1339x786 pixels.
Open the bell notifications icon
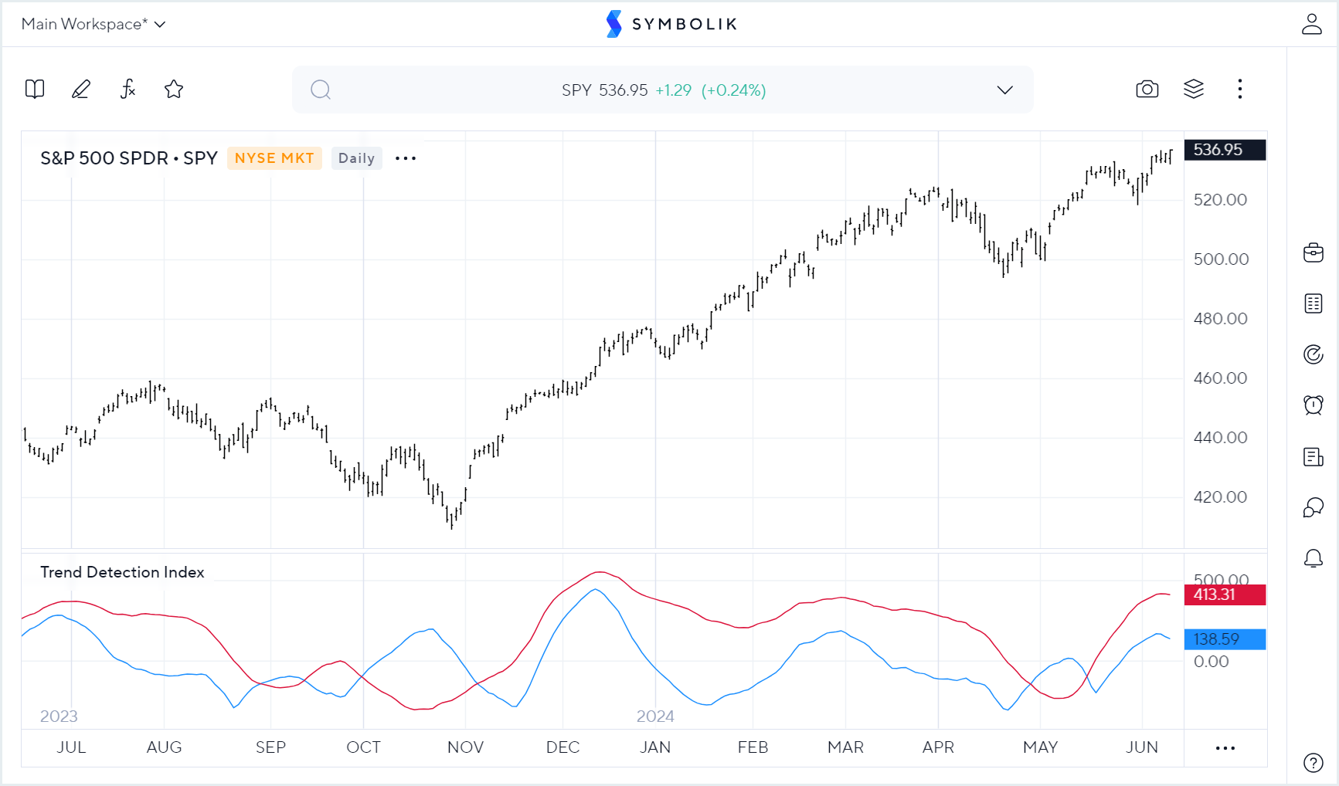click(x=1314, y=558)
